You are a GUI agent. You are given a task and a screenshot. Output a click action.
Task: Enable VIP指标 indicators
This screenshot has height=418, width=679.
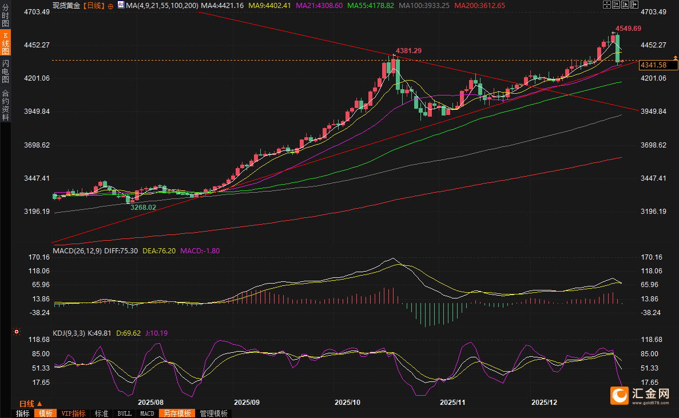tap(73, 413)
